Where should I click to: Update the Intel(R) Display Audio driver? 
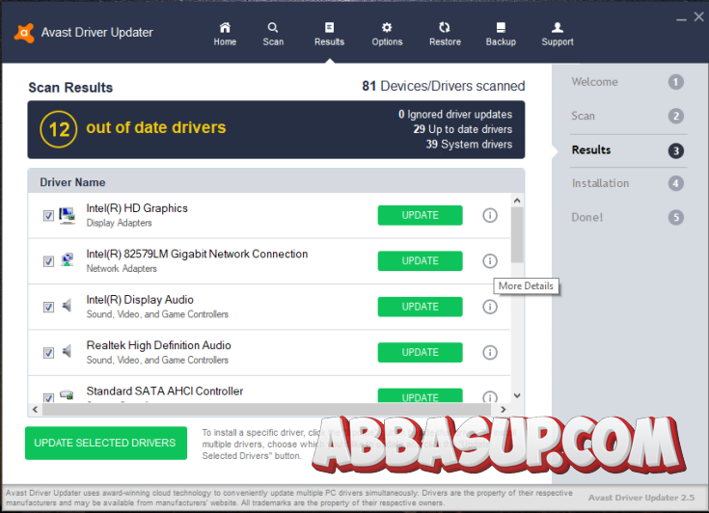[x=420, y=307]
